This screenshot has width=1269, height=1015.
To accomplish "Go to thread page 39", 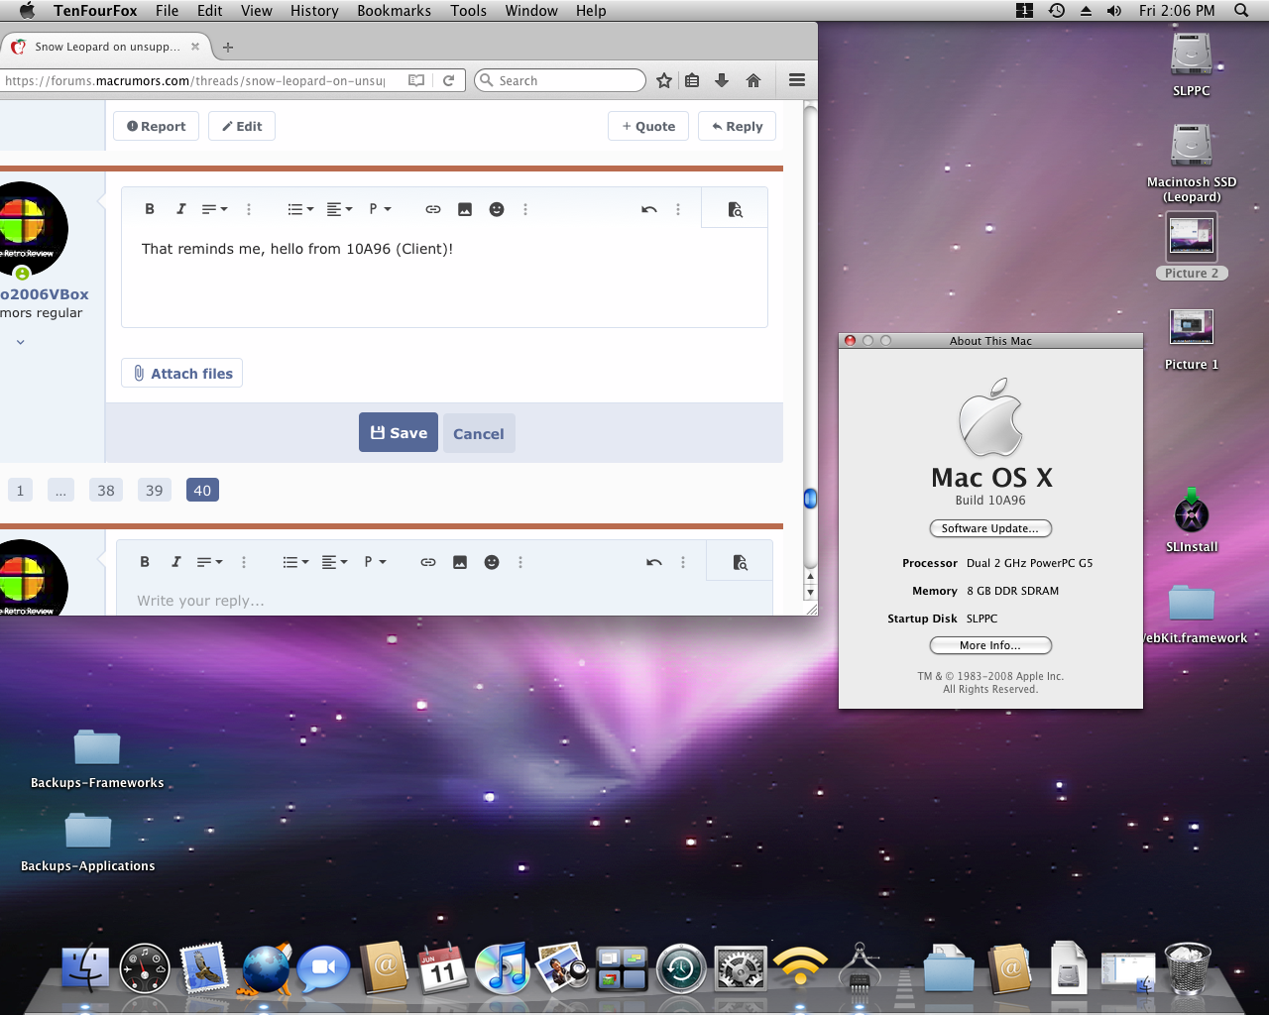I will point(155,490).
